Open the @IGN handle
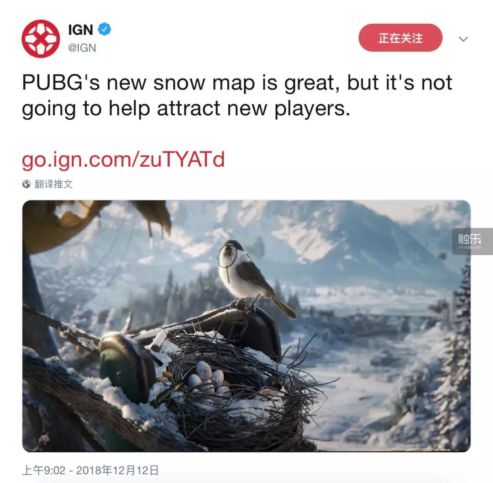 point(82,48)
